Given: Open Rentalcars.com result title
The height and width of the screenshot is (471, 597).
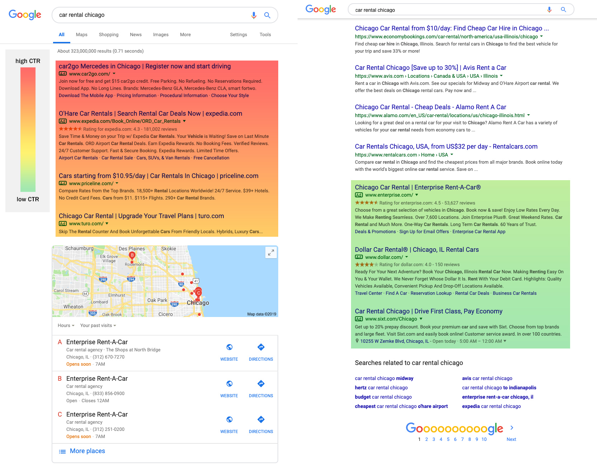Looking at the screenshot, I should pos(446,146).
